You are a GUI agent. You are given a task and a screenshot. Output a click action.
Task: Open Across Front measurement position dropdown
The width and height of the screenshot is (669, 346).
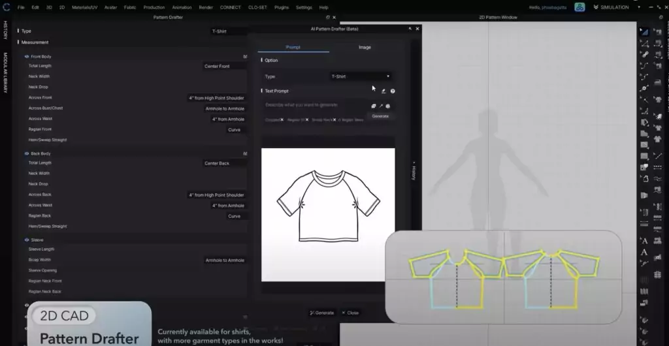[x=217, y=98]
